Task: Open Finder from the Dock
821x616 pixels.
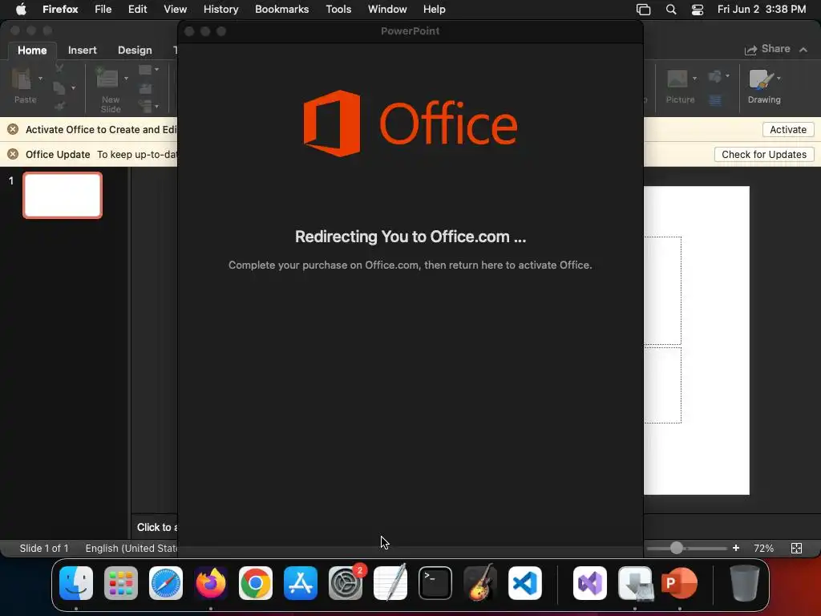Action: tap(76, 583)
